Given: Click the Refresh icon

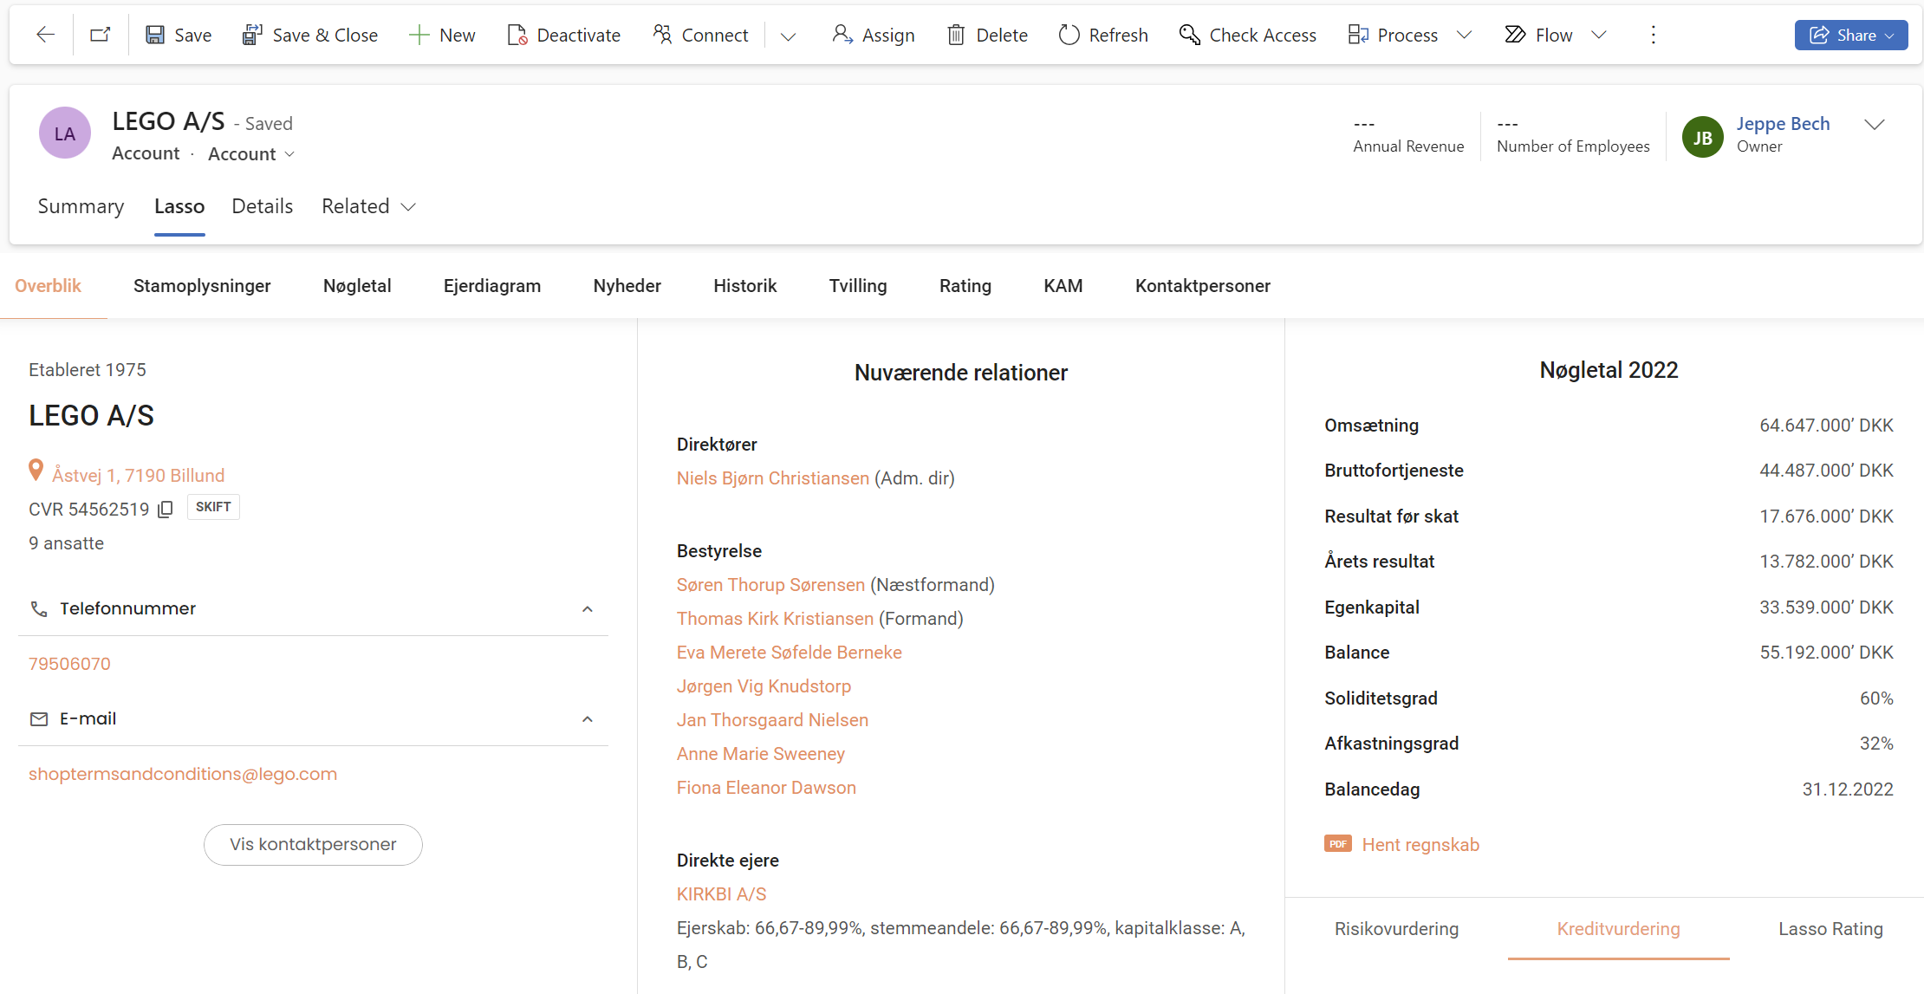Looking at the screenshot, I should click(x=1069, y=35).
